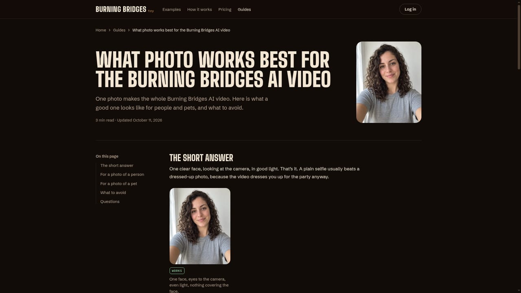
Task: Go to Home in the breadcrumb
Action: point(101,30)
